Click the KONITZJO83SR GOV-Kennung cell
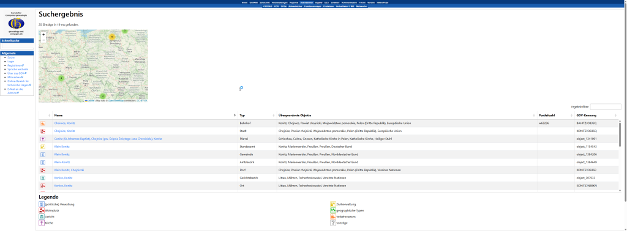Viewport: 627px width, 231px height. (x=596, y=170)
